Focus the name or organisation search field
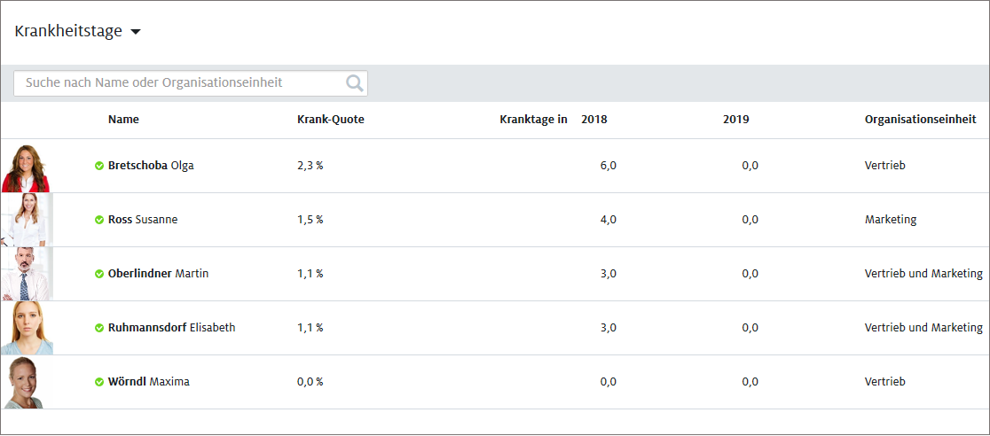Viewport: 990px width, 436px height. [177, 82]
